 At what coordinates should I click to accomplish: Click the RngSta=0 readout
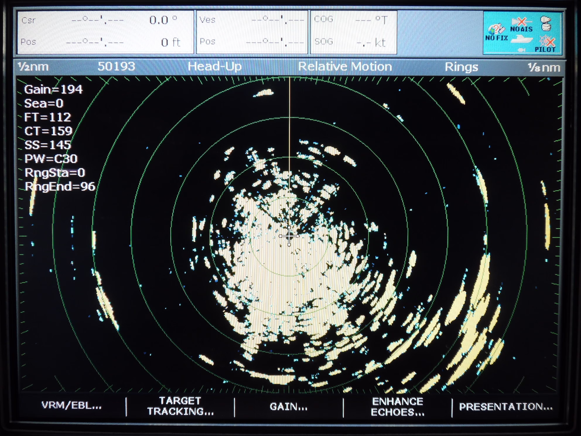[x=55, y=173]
